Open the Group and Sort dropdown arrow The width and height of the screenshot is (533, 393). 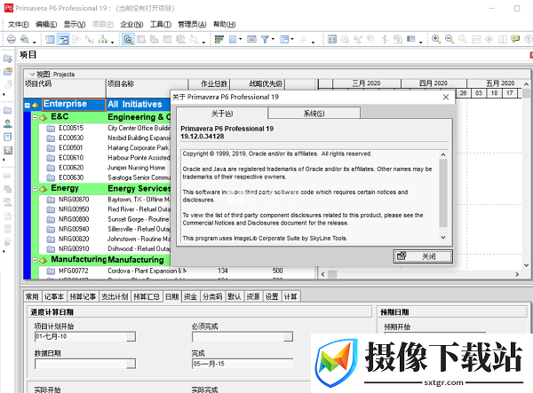292,39
